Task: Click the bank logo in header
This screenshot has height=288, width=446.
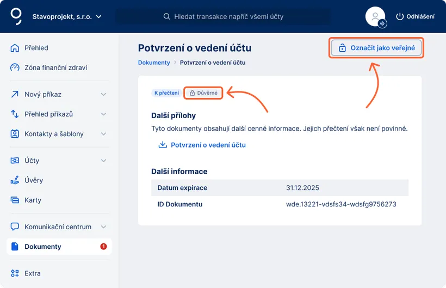Action: [16, 16]
